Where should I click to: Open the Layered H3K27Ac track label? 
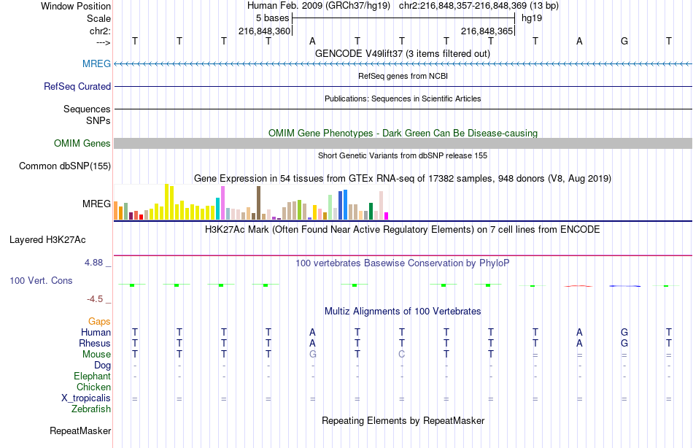47,240
